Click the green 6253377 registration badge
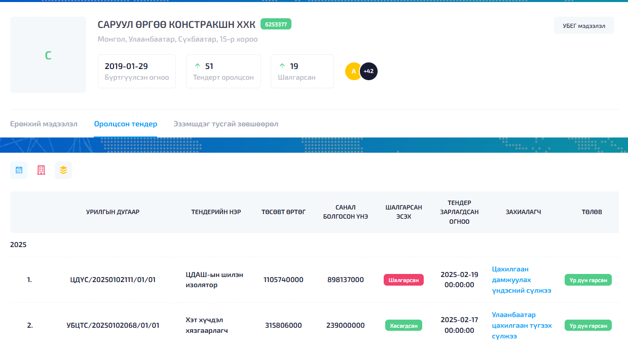Screen dimensions: 628x346 coord(276,24)
